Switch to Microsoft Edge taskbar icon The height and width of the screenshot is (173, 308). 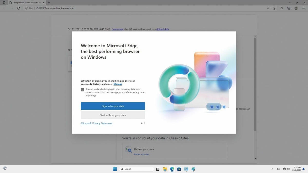[172, 169]
